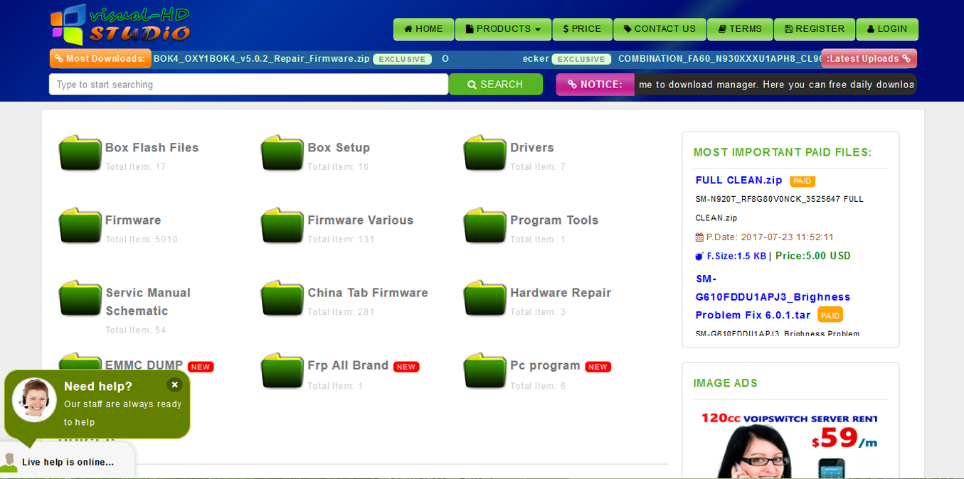Open the Register page

(x=814, y=29)
